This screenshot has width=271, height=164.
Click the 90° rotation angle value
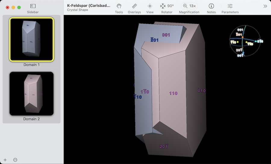171,6
